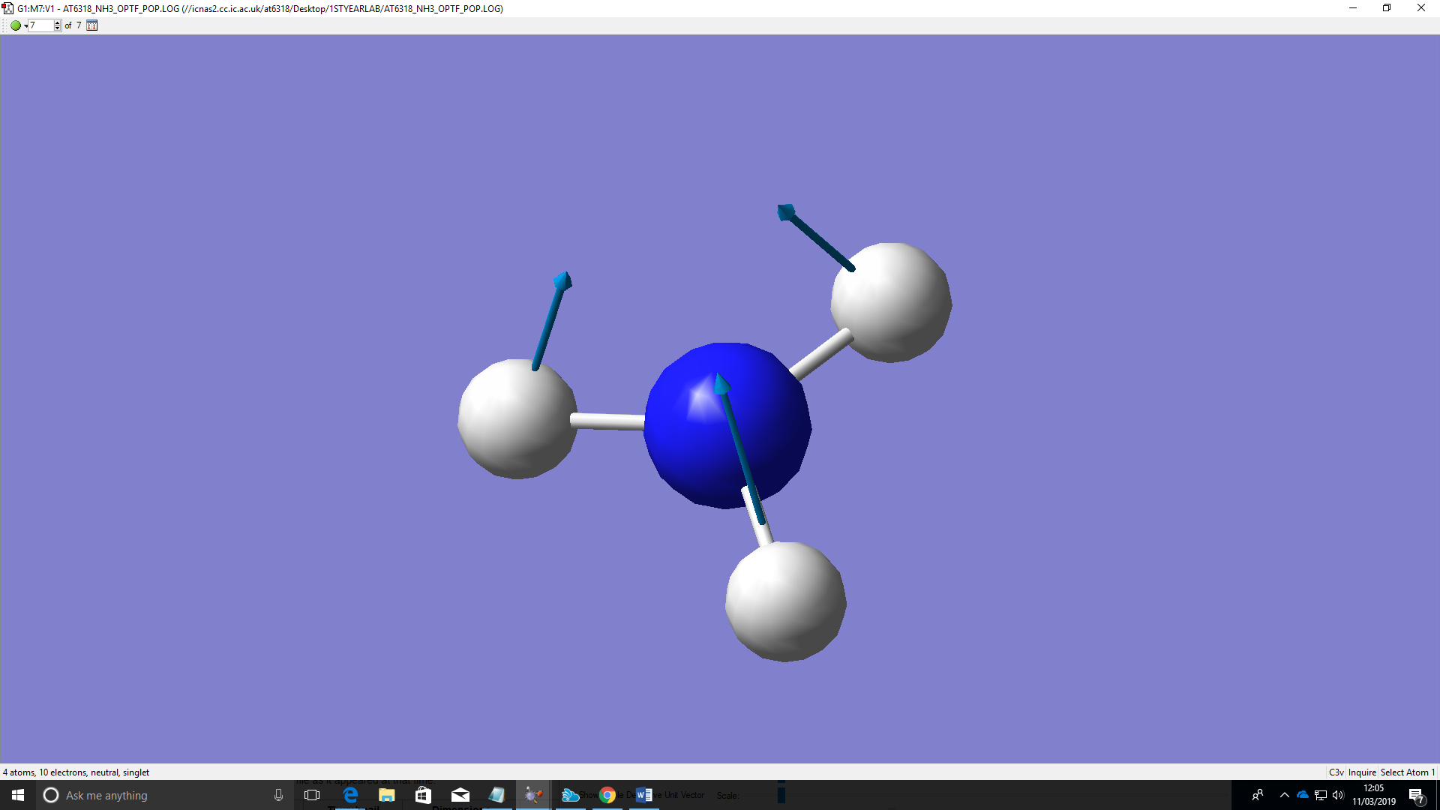
Task: Open File Explorer from taskbar
Action: coord(387,795)
